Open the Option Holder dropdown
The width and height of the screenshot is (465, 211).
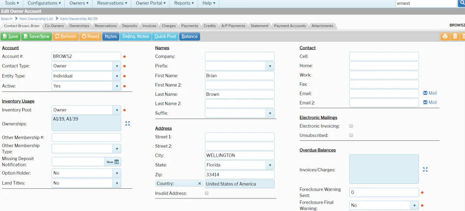(117, 173)
